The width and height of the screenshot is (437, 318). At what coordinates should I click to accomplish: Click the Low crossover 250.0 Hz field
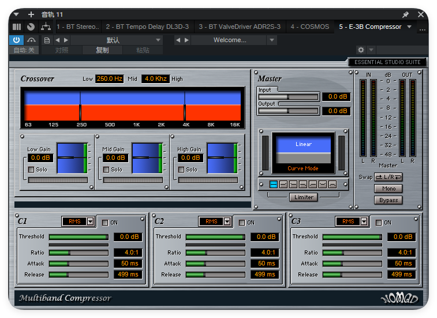(x=110, y=79)
